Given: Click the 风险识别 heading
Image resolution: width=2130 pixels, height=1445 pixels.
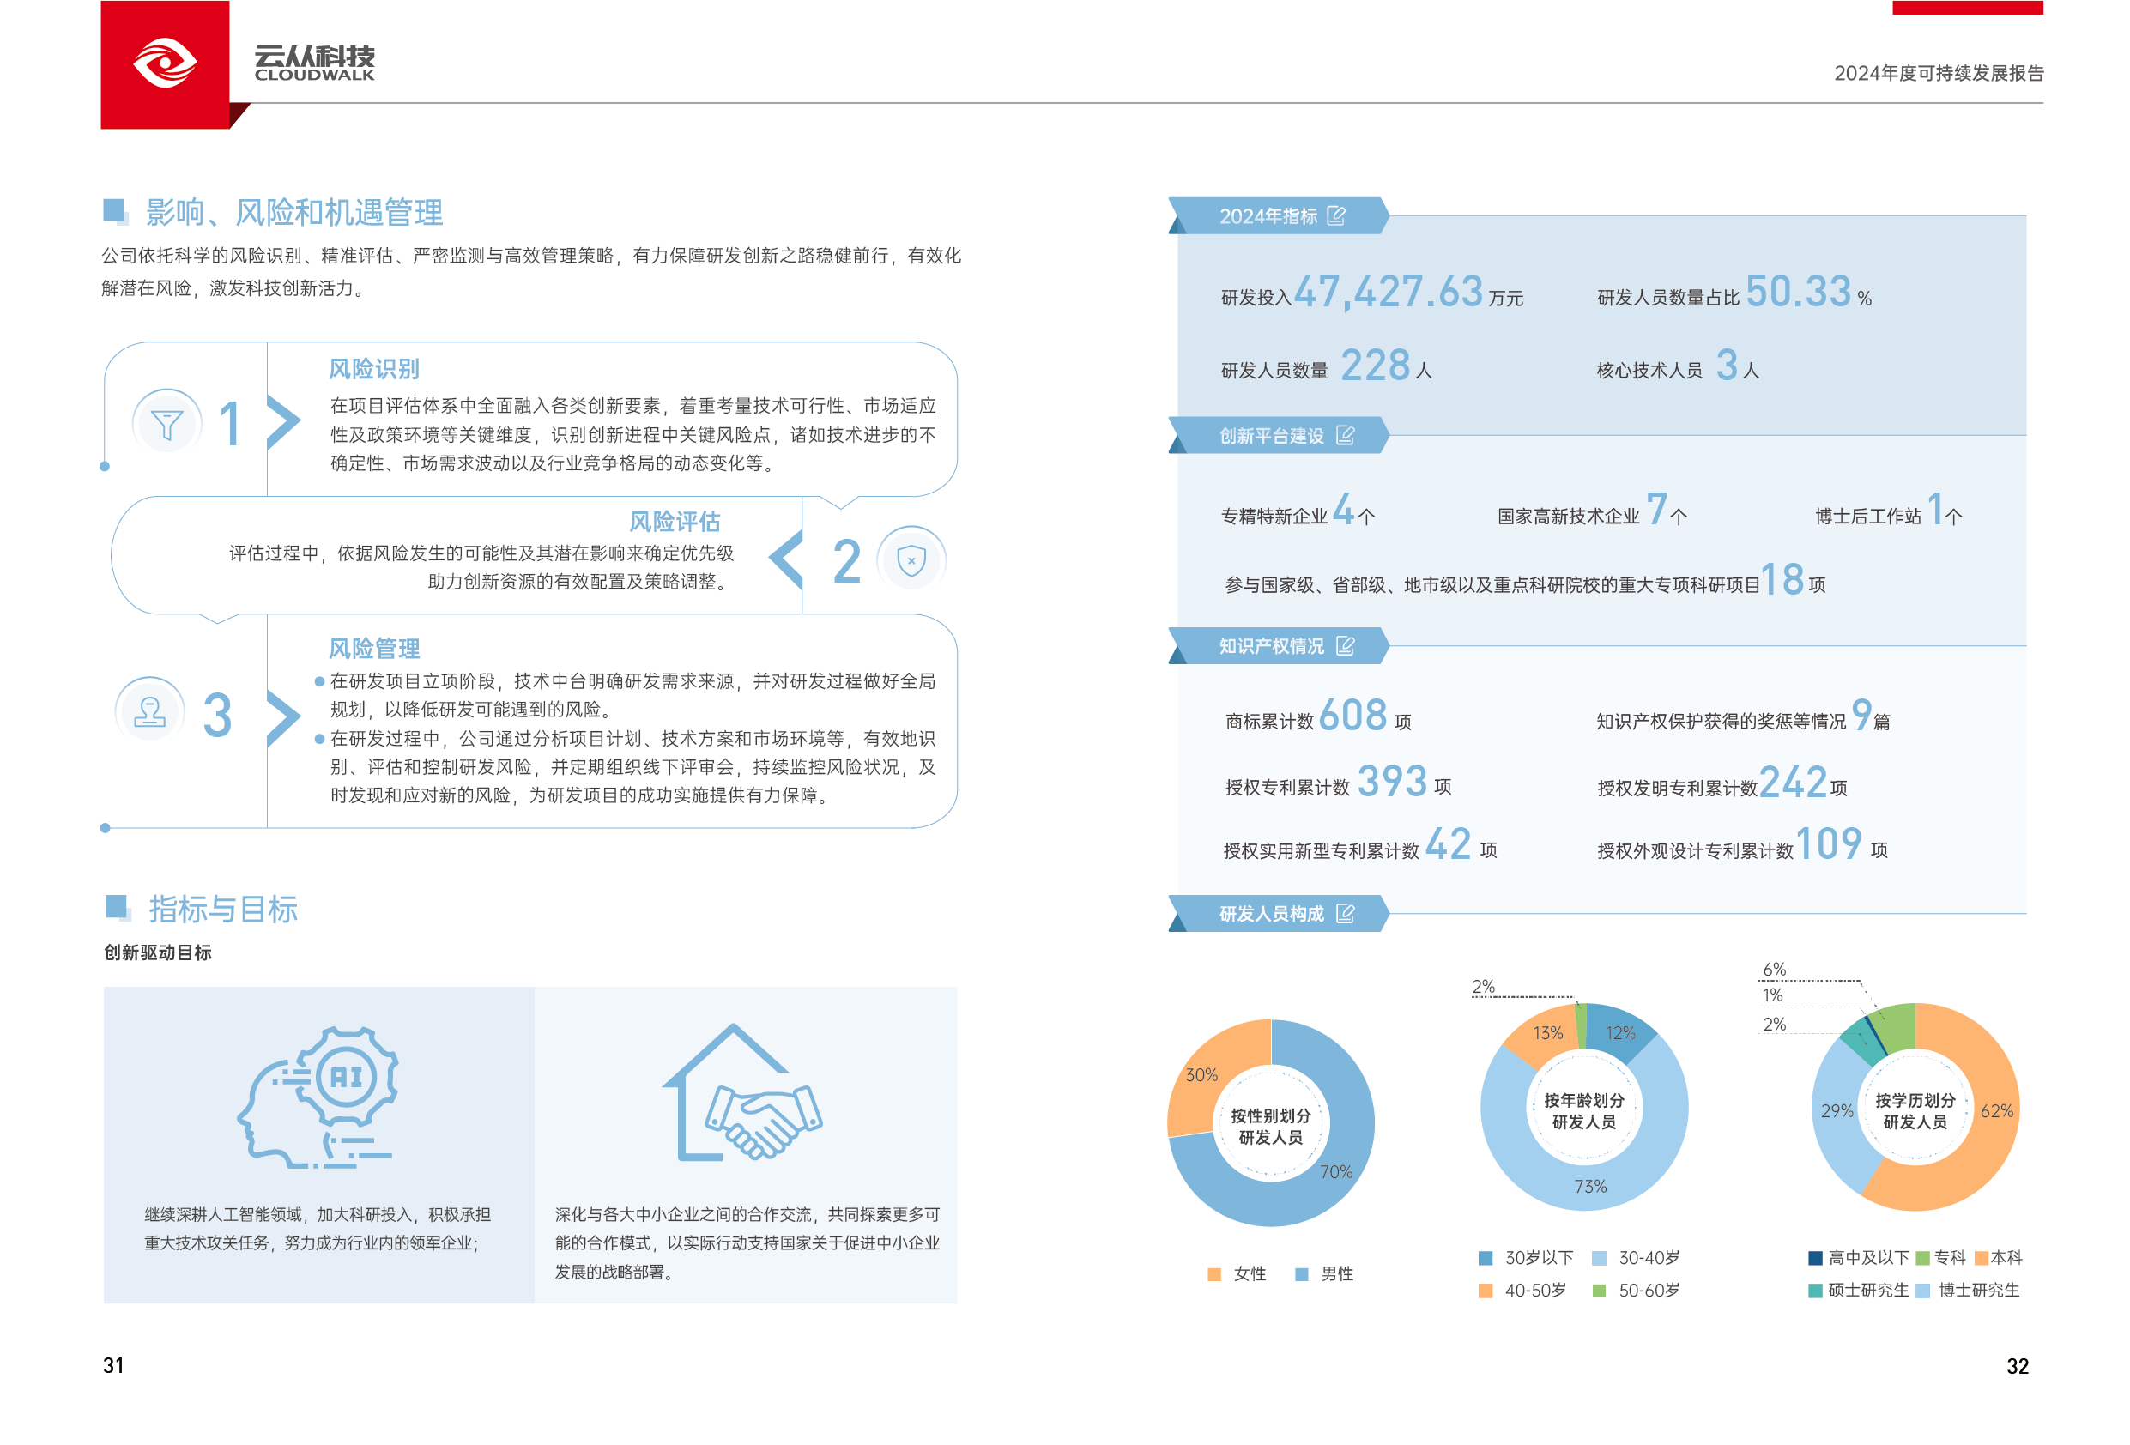Looking at the screenshot, I should 374,369.
